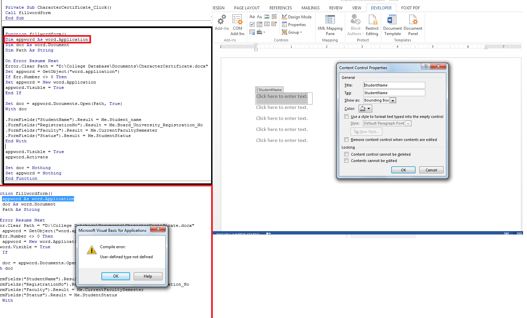Screen dimensions: 527x318
Task: Click the last Click here to enter text placeholder
Action: (282, 140)
